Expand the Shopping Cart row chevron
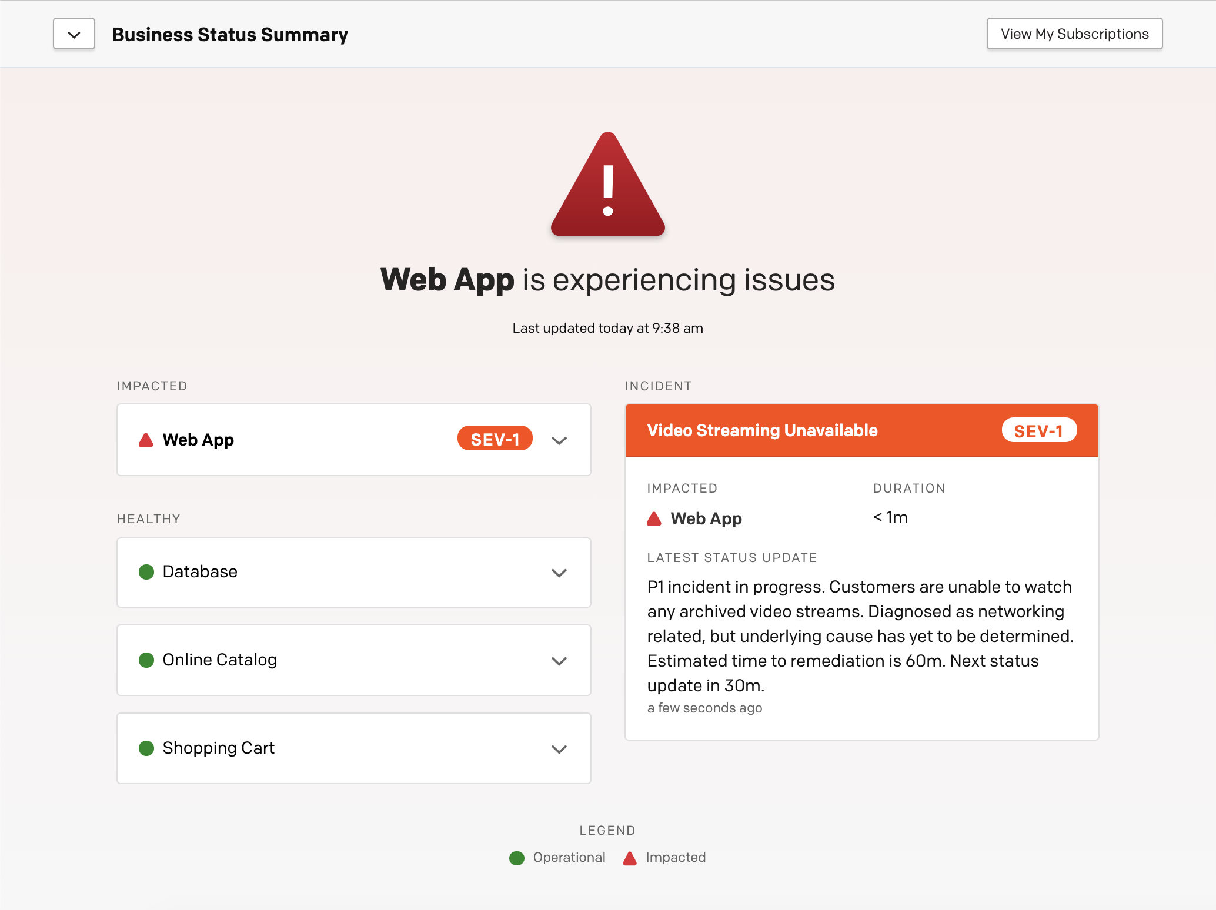Screen dimensions: 1216x910 (559, 749)
